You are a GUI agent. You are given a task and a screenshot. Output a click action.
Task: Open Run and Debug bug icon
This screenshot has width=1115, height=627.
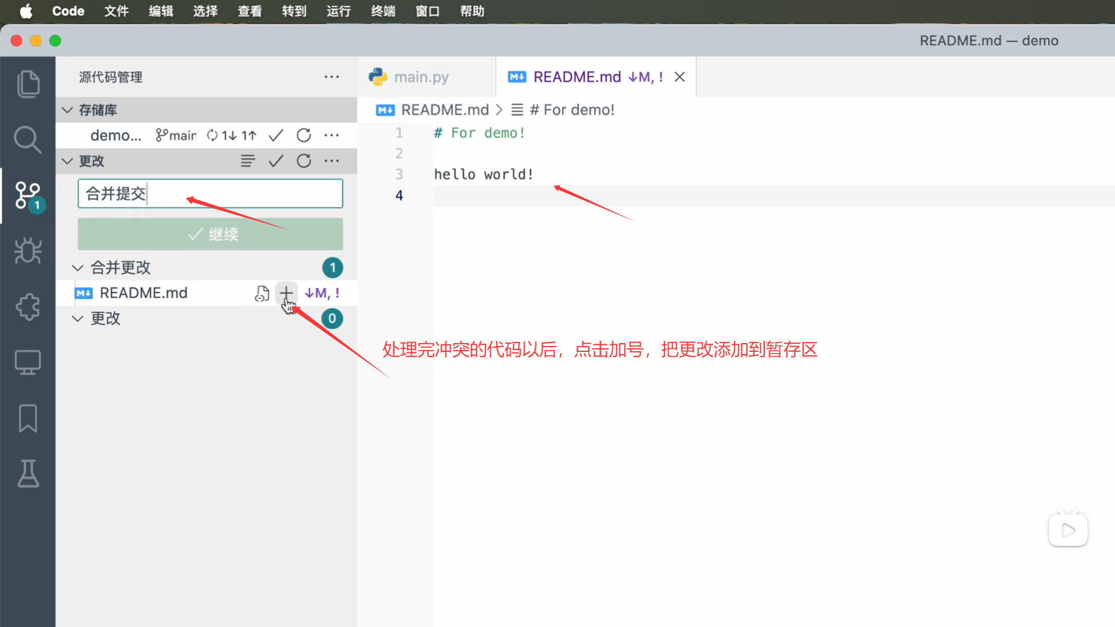[28, 251]
